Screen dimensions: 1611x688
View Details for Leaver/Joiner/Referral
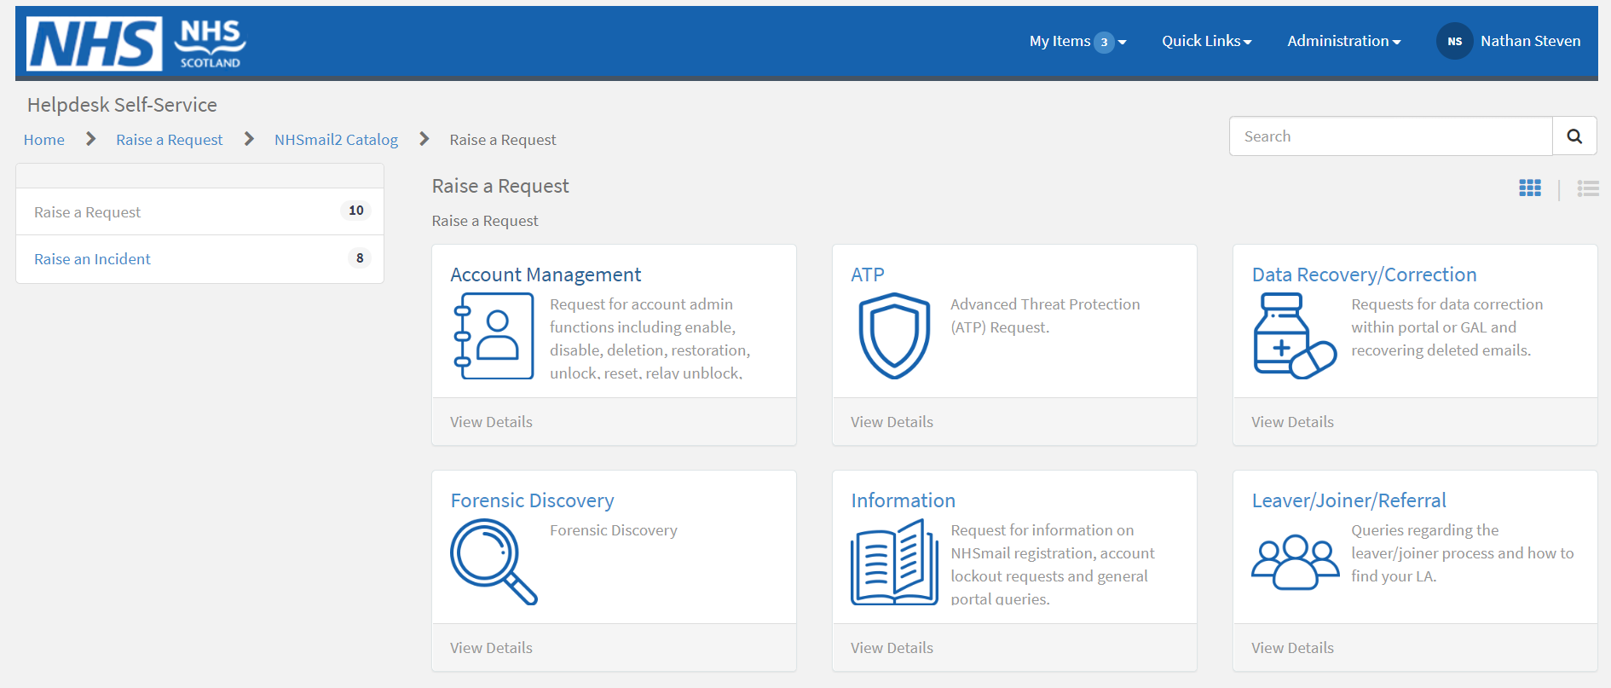click(x=1292, y=648)
